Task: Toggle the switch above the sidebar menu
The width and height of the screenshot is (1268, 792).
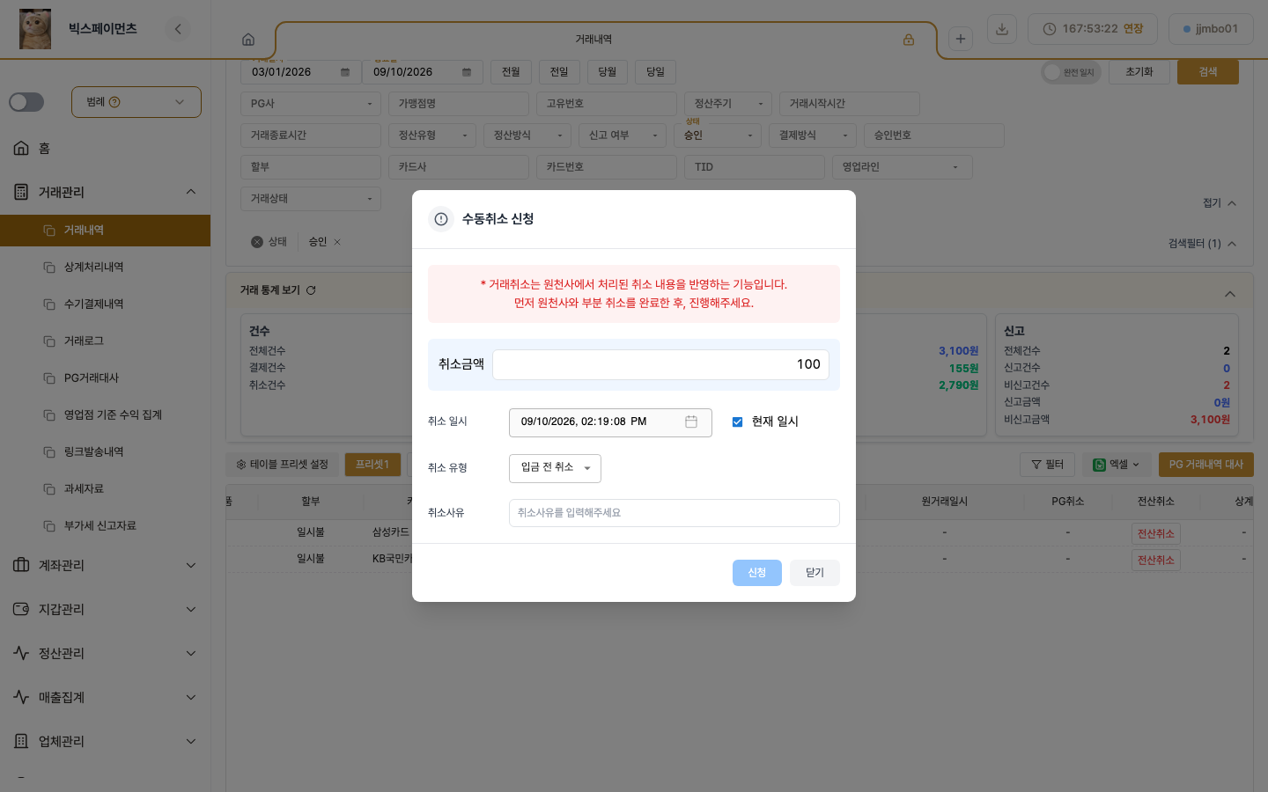Action: point(26,102)
